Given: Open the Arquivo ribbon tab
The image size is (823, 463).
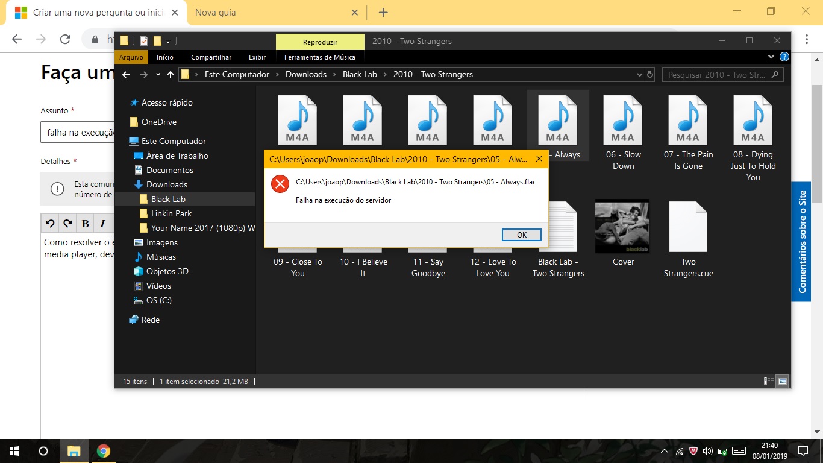Looking at the screenshot, I should click(131, 57).
